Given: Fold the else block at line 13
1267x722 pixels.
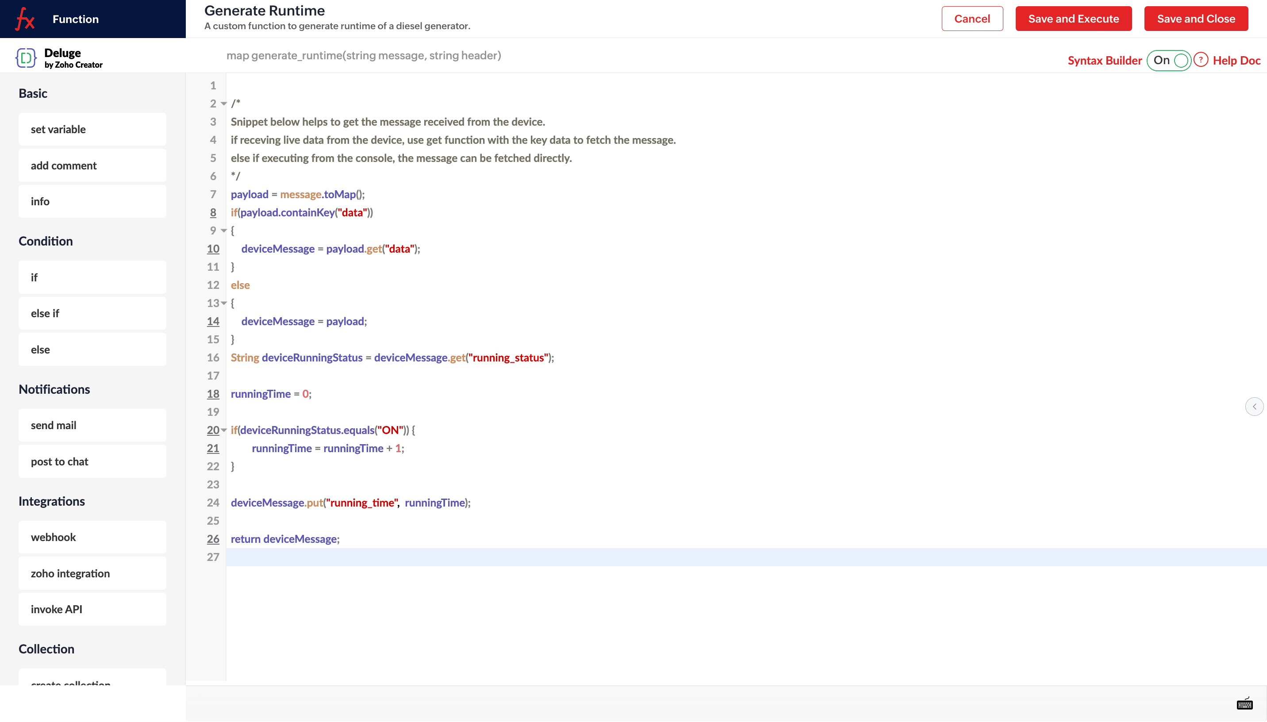Looking at the screenshot, I should (224, 303).
